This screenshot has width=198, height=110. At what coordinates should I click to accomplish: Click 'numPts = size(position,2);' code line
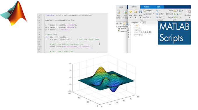tap(60, 20)
